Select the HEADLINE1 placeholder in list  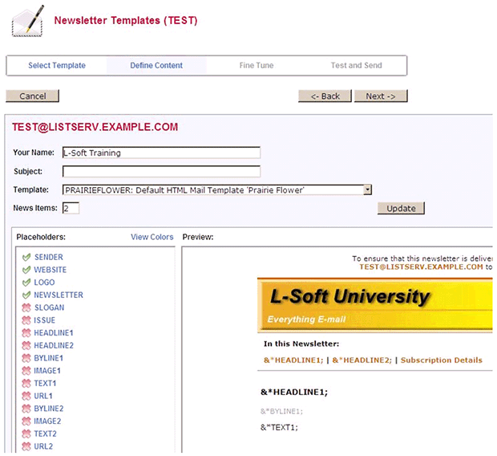54,333
